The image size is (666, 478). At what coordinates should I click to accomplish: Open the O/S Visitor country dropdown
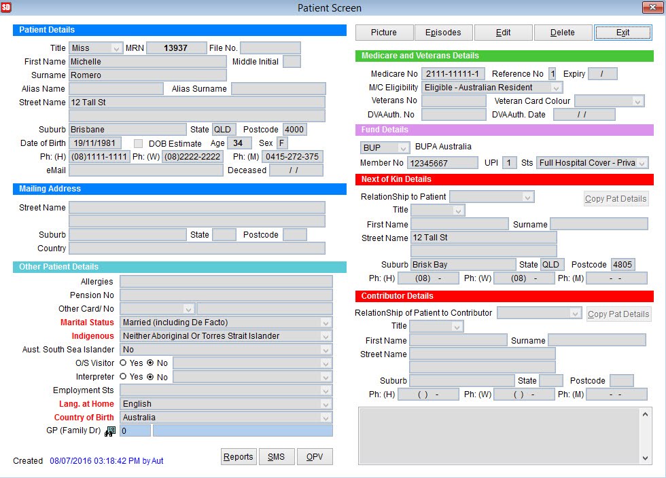[326, 363]
